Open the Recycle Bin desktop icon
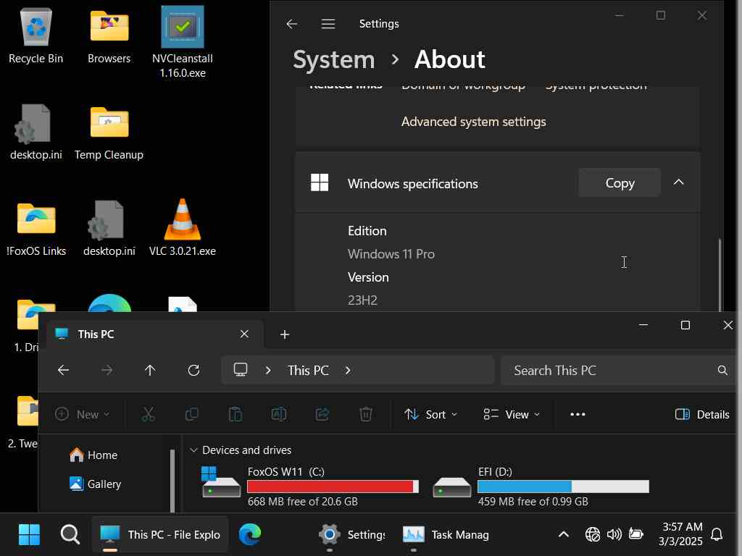The image size is (742, 556). [36, 36]
